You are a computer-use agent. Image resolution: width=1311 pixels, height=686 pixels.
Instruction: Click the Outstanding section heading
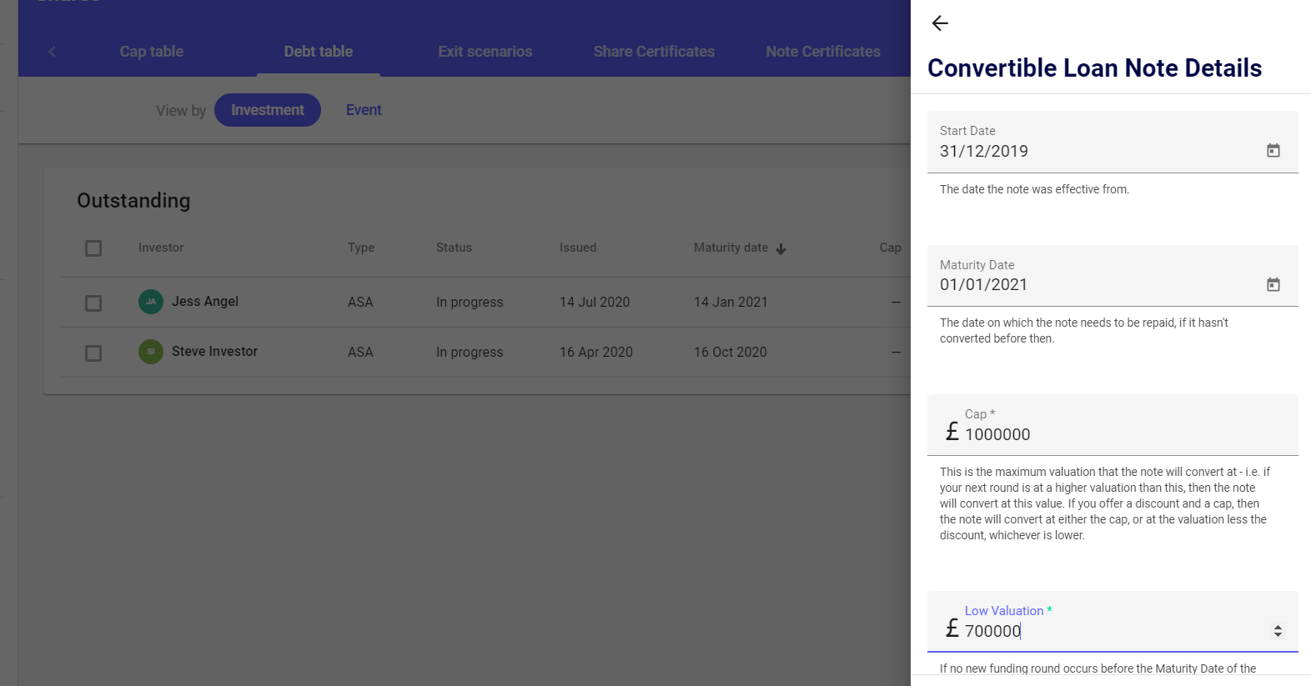click(133, 201)
